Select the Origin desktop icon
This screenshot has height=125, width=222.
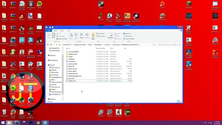pyautogui.click(x=162, y=5)
